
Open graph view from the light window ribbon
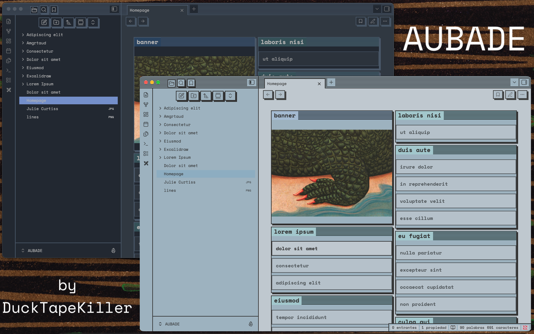pos(146,105)
